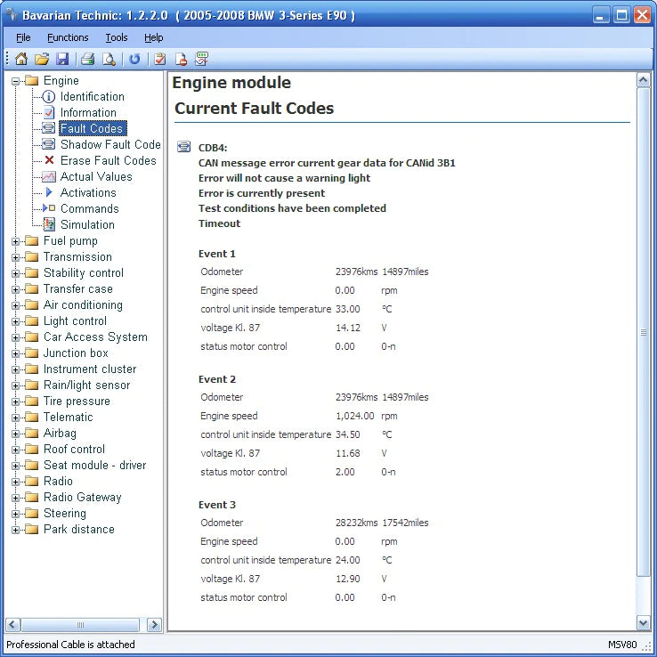Click the clipboard checkmark toolbar icon

point(160,60)
